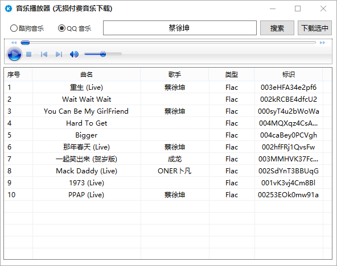The image size is (337, 266).
Task: Select the song 那年春天 (Live)
Action: point(87,147)
